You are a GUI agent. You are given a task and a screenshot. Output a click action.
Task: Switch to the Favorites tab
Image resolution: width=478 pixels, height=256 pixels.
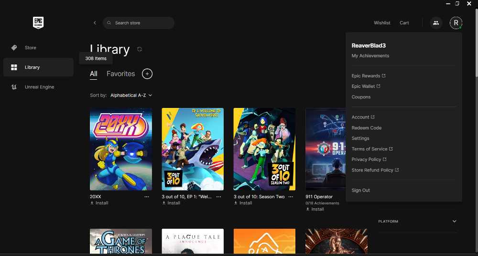click(121, 74)
